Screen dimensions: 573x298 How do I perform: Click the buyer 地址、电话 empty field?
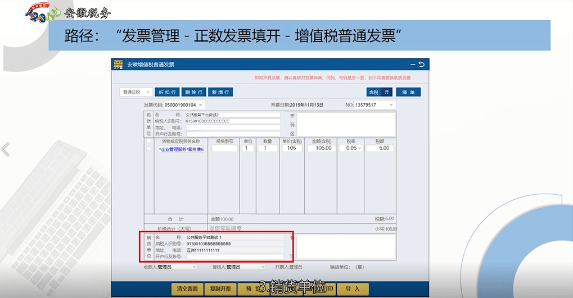pyautogui.click(x=233, y=127)
